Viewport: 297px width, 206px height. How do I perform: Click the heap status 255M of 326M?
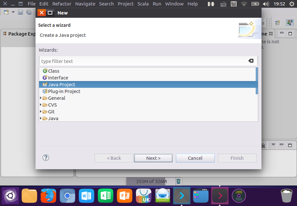151,181
